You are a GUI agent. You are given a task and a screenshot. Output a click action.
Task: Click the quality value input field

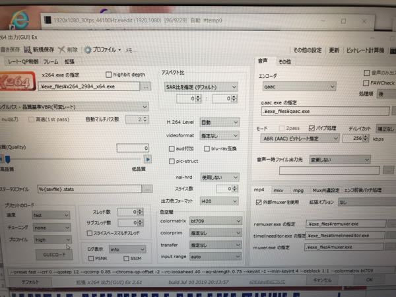coord(133,148)
